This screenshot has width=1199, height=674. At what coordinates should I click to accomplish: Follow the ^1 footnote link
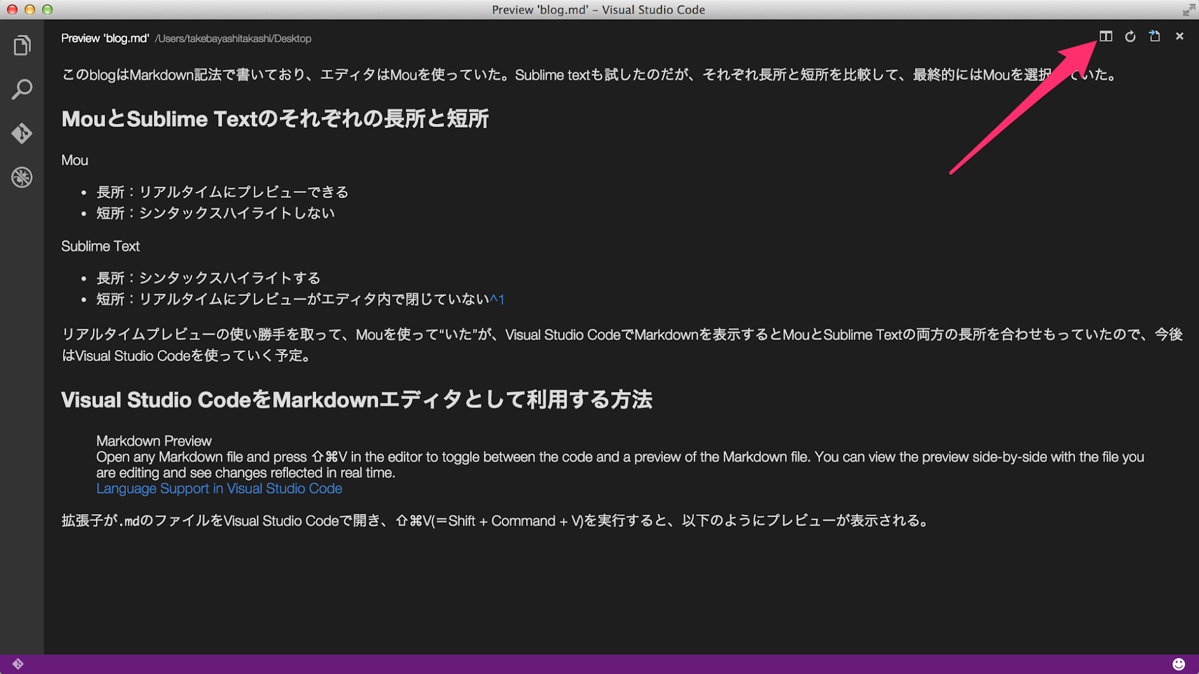click(x=497, y=299)
